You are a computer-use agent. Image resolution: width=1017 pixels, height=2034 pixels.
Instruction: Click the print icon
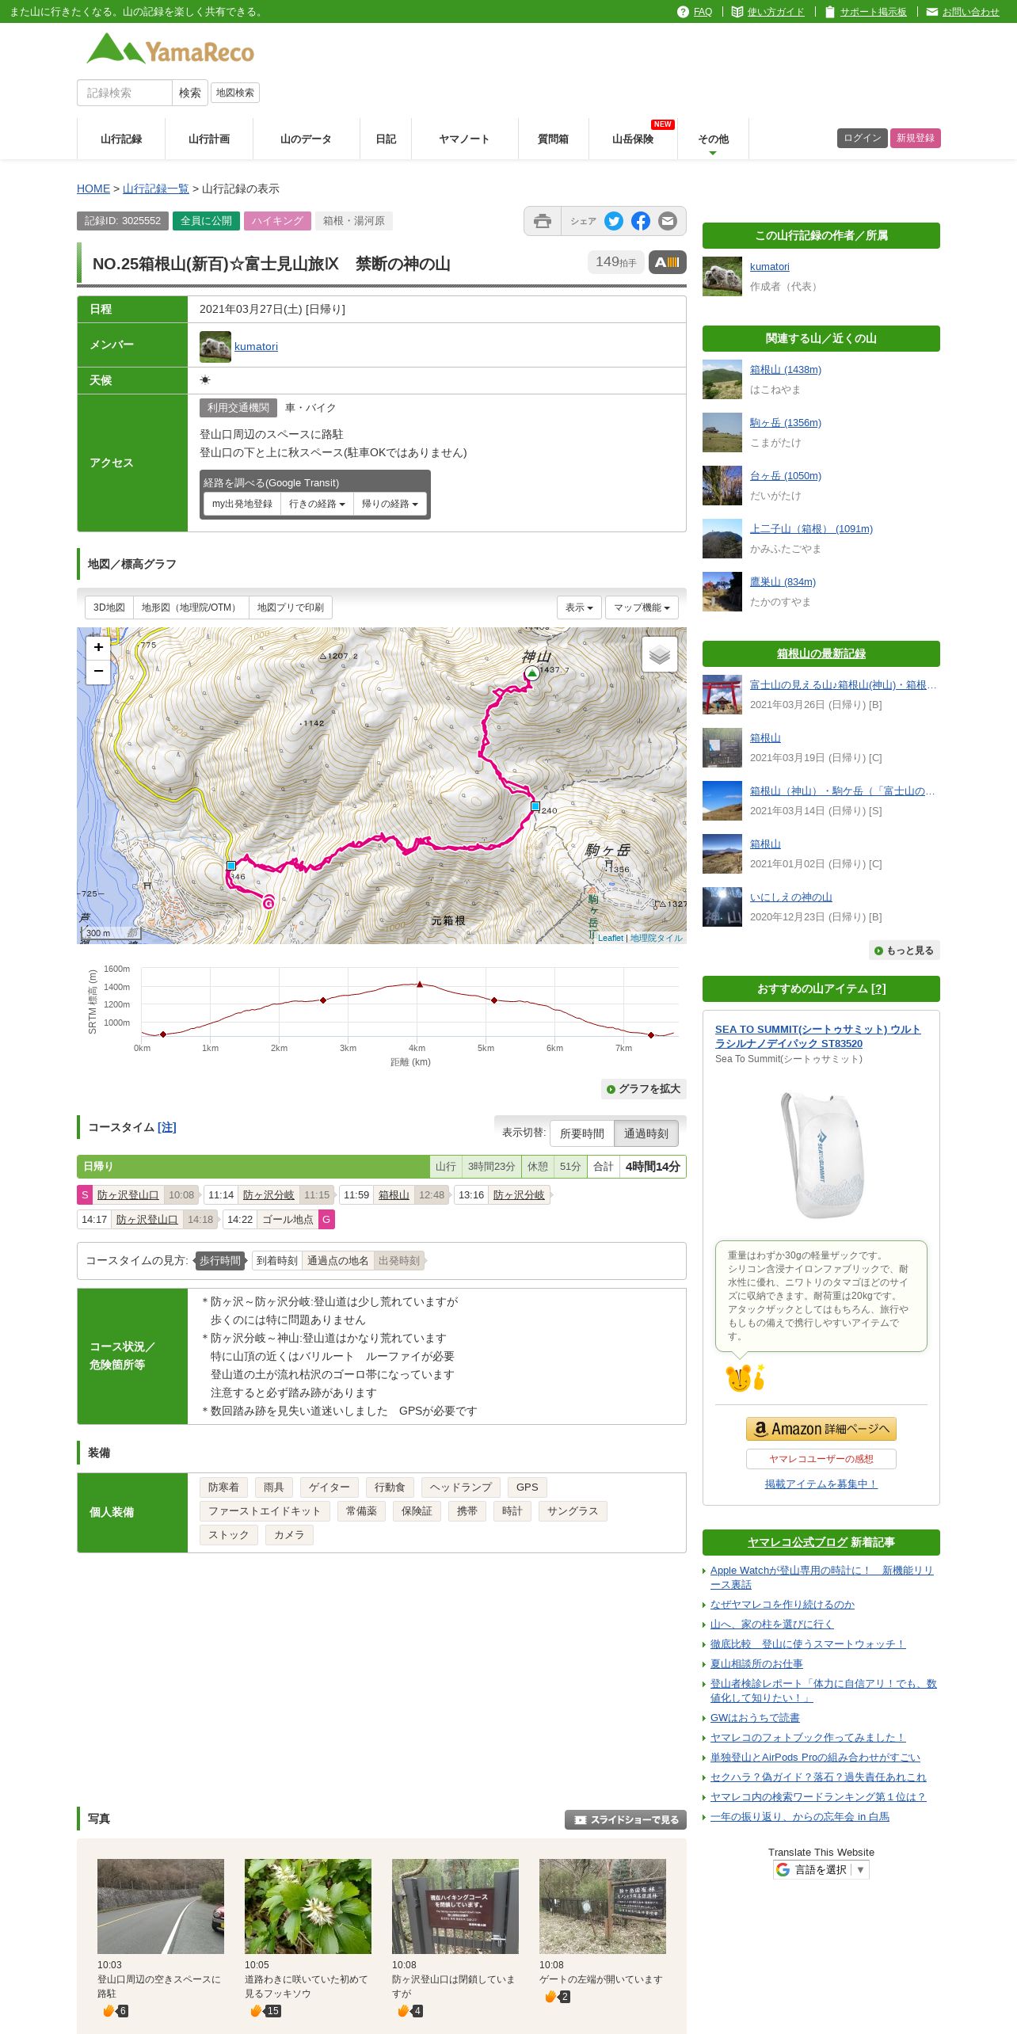(x=542, y=221)
